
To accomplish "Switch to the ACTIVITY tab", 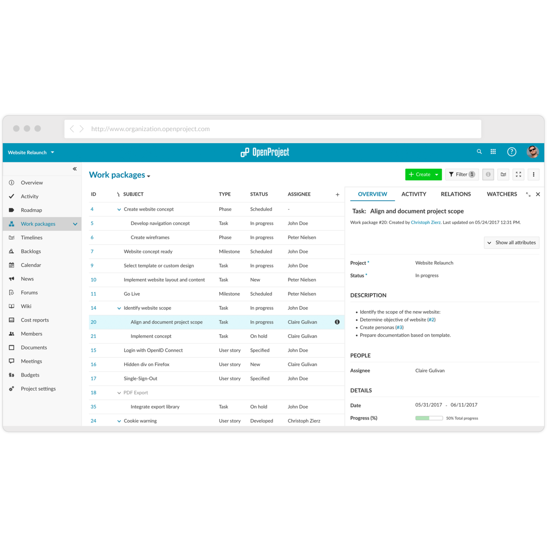I will pos(413,194).
